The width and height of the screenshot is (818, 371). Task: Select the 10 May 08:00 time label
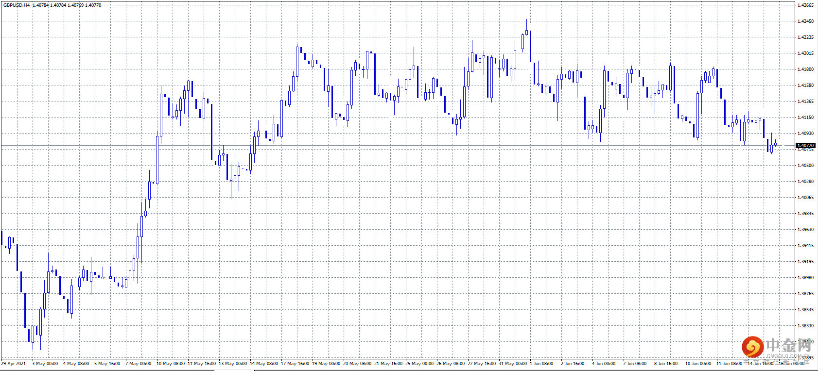pyautogui.click(x=171, y=363)
